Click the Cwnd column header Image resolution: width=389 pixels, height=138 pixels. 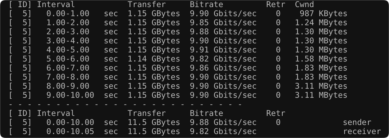tap(305, 5)
